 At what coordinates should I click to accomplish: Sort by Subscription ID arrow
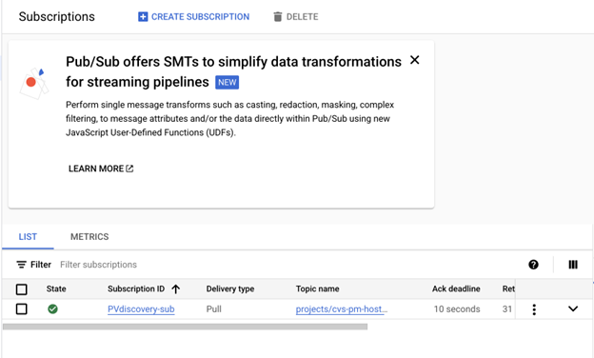click(175, 289)
